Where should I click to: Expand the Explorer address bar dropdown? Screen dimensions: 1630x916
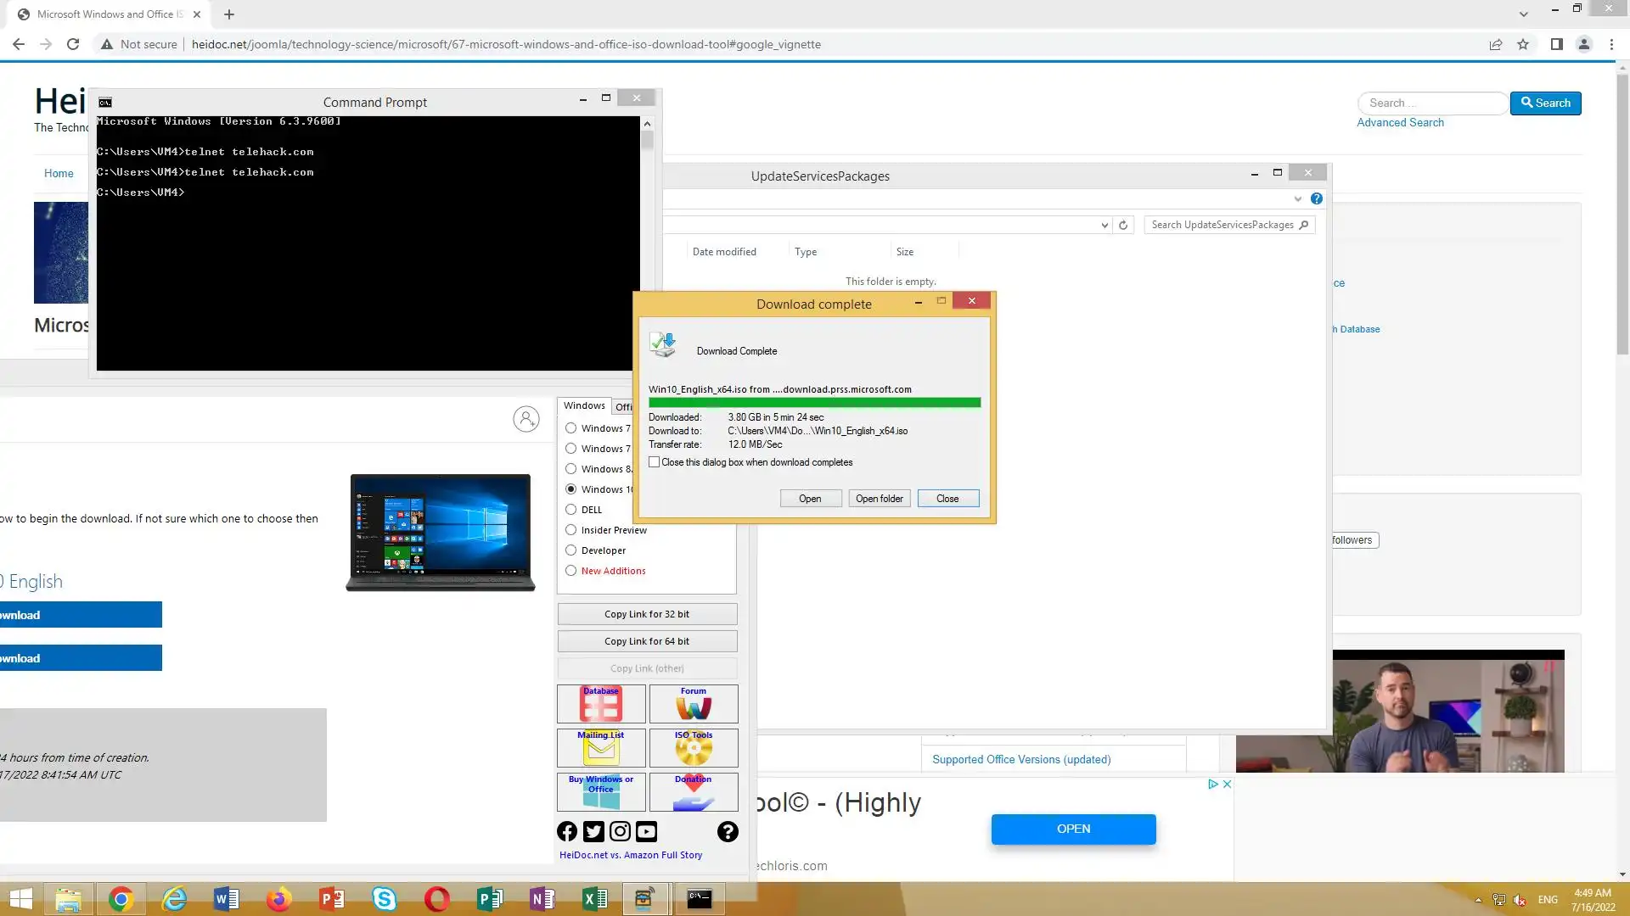pyautogui.click(x=1104, y=225)
